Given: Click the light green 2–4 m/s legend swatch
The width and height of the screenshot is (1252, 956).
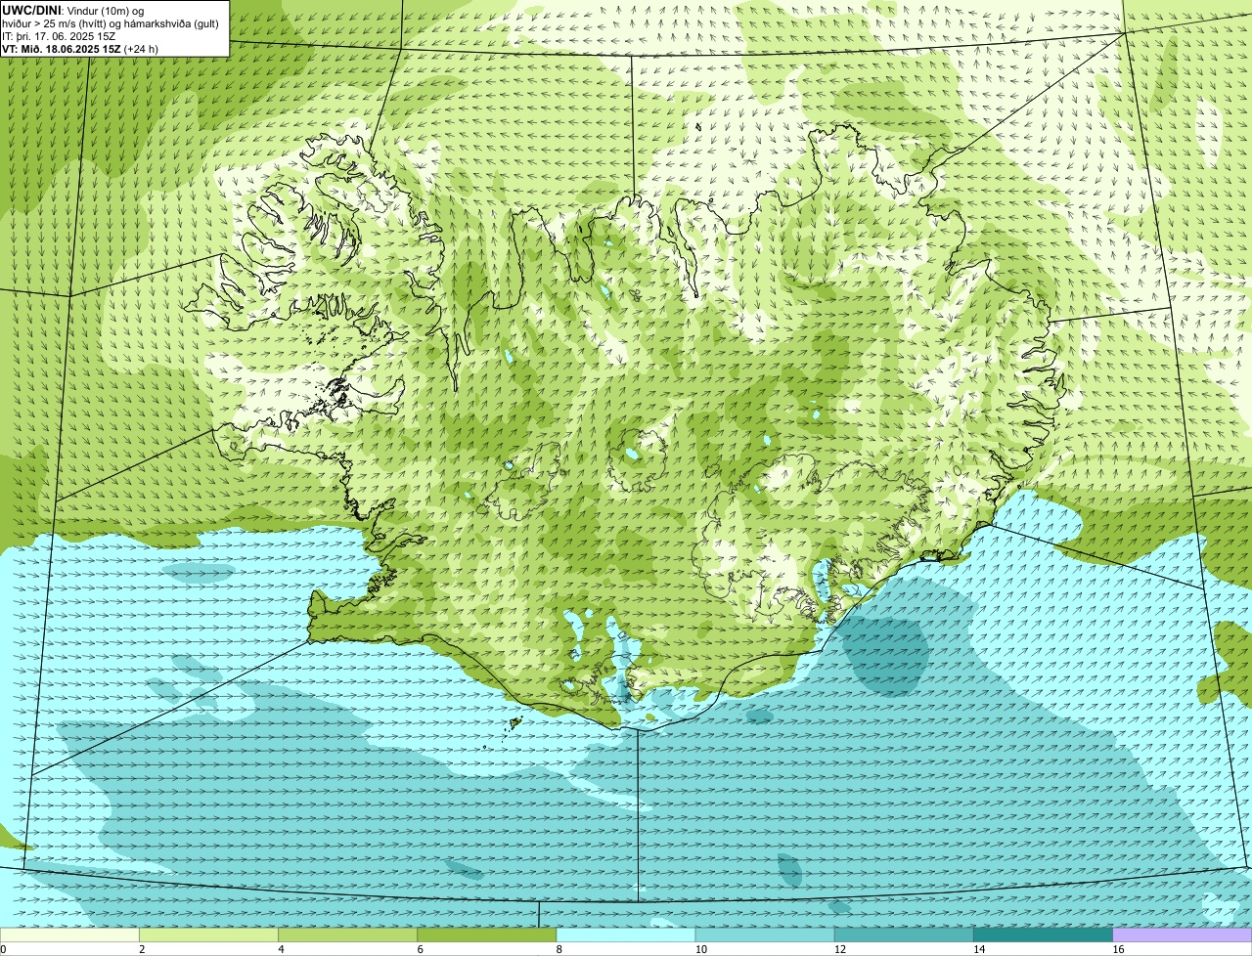Looking at the screenshot, I should click(x=208, y=934).
